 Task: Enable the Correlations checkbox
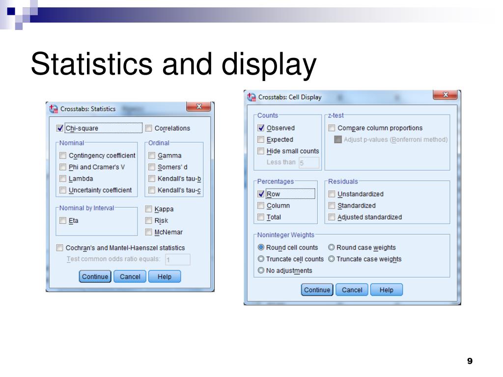[148, 128]
